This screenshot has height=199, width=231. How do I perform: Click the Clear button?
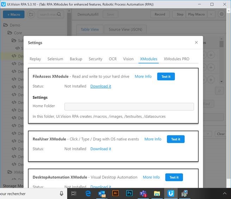click(220, 134)
